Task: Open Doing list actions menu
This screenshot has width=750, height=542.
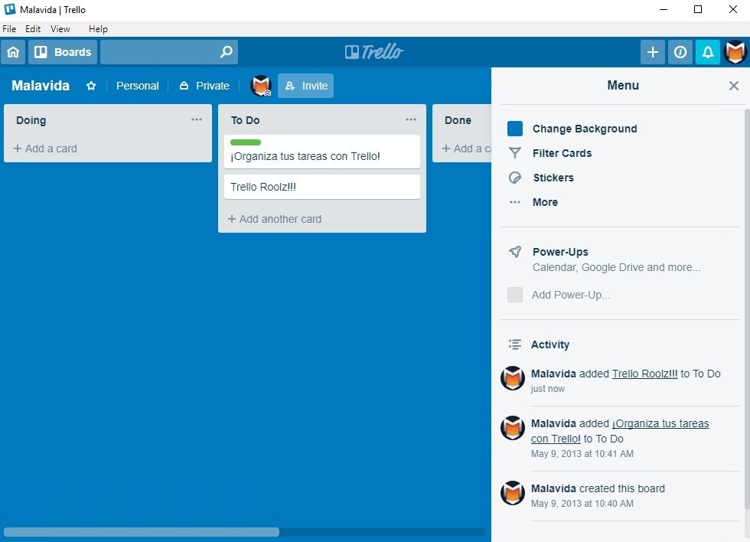Action: [197, 119]
